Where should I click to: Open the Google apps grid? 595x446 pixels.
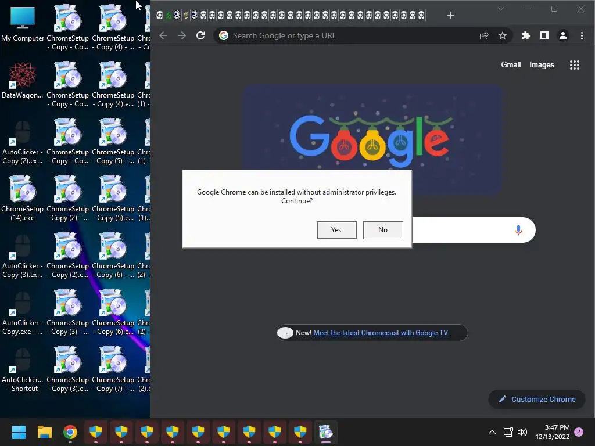[575, 65]
